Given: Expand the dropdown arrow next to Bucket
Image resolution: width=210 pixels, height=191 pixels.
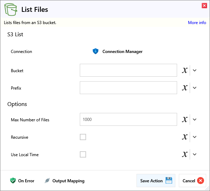Looking at the screenshot, I should (195, 70).
